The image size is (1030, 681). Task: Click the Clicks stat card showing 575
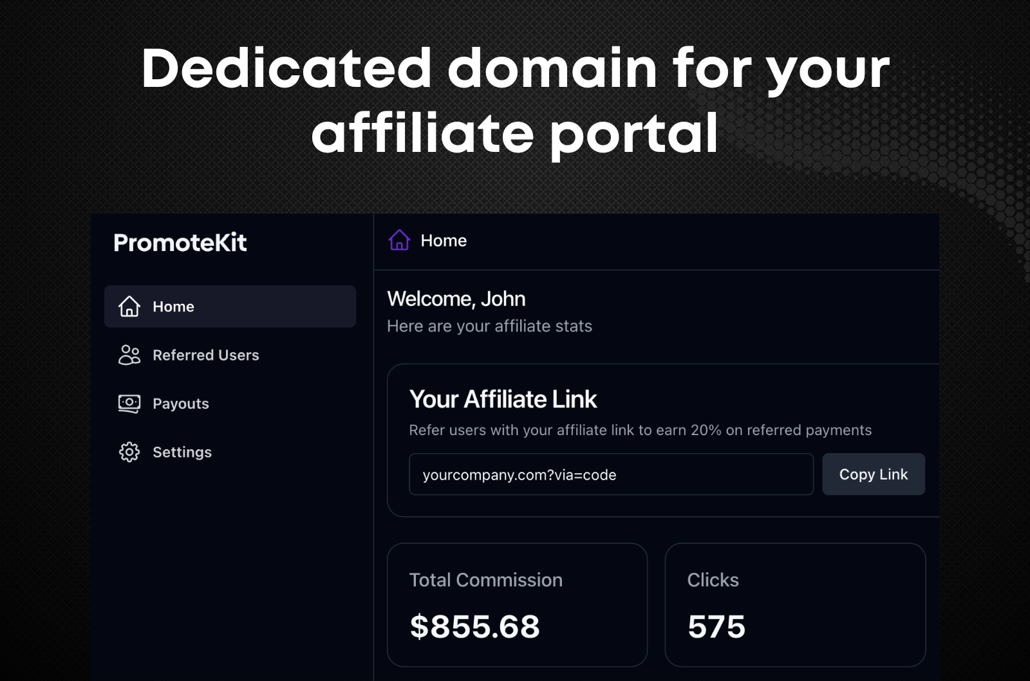[795, 604]
